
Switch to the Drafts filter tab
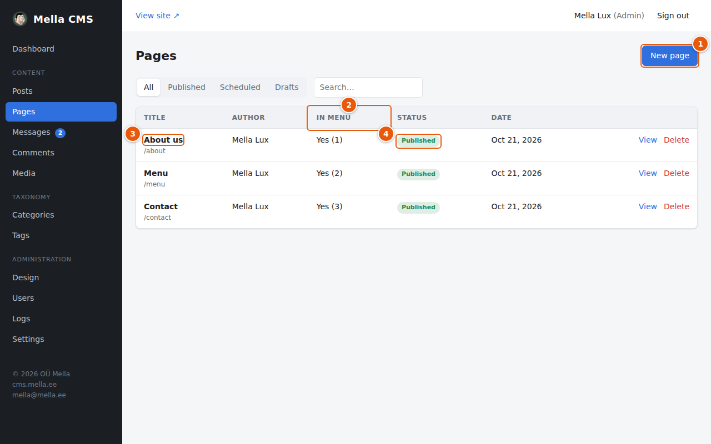coord(287,87)
